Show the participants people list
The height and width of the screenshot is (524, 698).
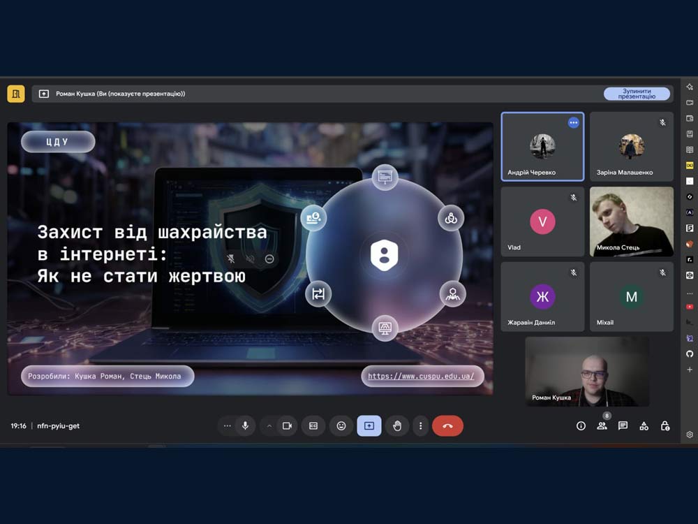[x=602, y=425]
